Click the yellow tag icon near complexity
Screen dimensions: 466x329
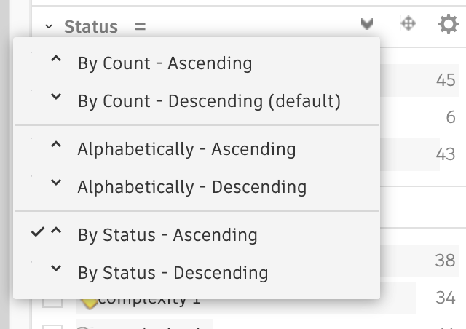[88, 301]
